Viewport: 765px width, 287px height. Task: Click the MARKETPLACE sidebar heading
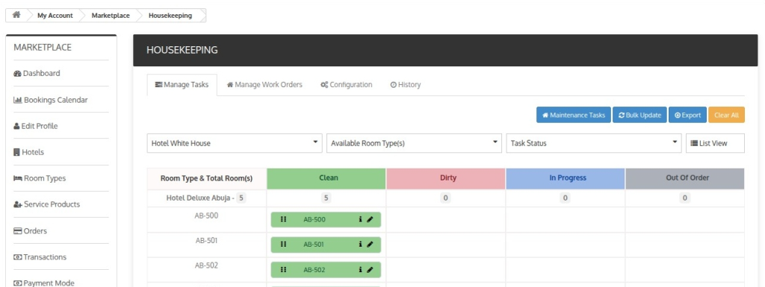[43, 47]
